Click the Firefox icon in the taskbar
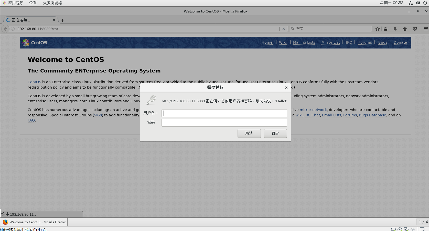Viewport: 429px width, 231px height. point(5,222)
